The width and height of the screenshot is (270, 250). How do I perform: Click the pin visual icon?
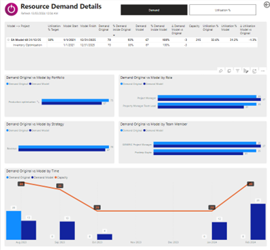[220, 71]
